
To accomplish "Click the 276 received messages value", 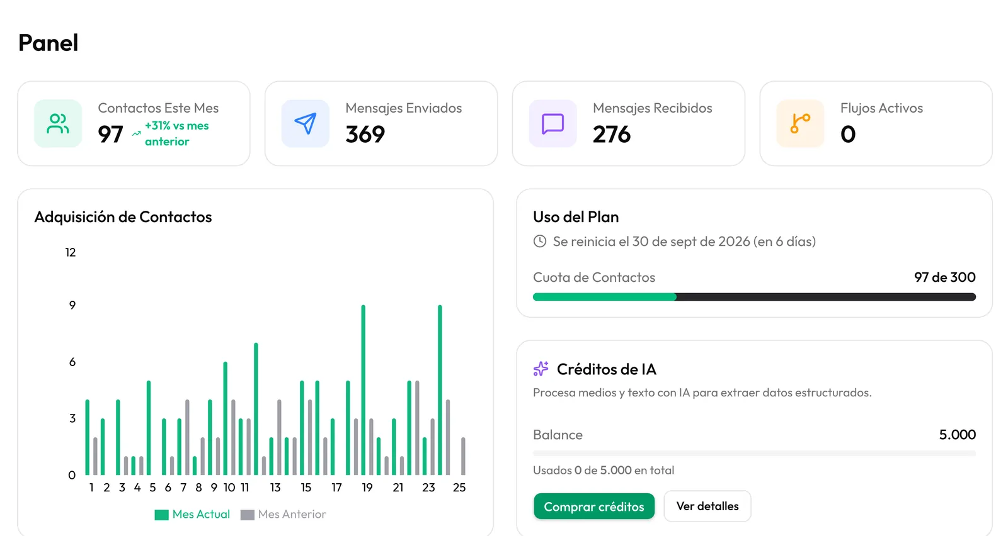I will [x=612, y=134].
